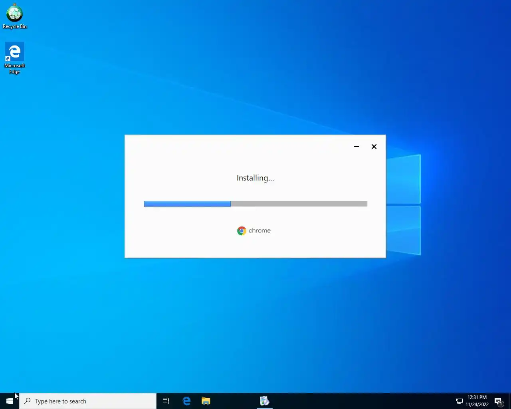
Task: Click the "chrome" label in the installer
Action: (259, 230)
